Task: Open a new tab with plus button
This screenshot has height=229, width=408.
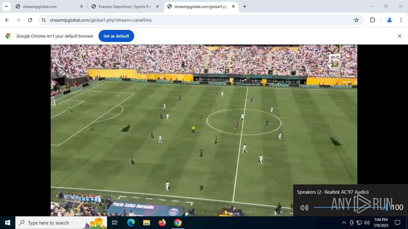Action: tap(244, 6)
